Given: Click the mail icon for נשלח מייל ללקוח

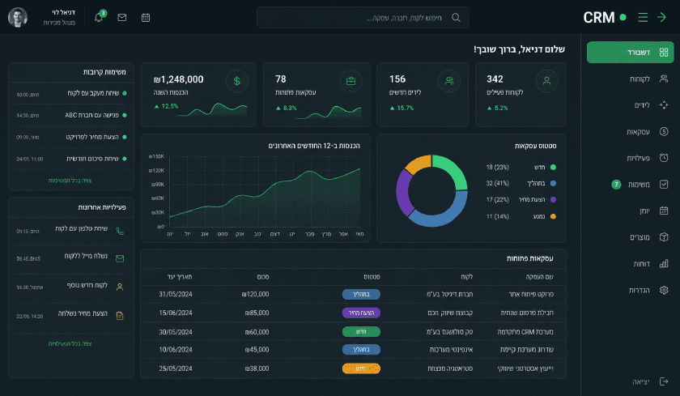Looking at the screenshot, I should 120,258.
